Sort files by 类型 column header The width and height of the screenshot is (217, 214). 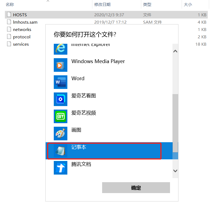click(147, 5)
